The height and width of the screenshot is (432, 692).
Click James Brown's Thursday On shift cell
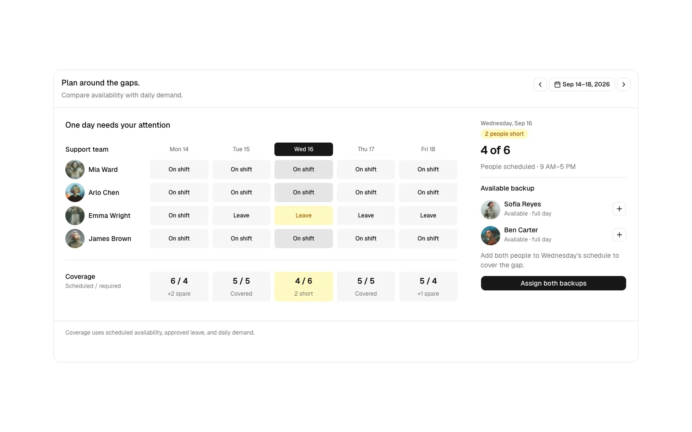click(x=366, y=239)
